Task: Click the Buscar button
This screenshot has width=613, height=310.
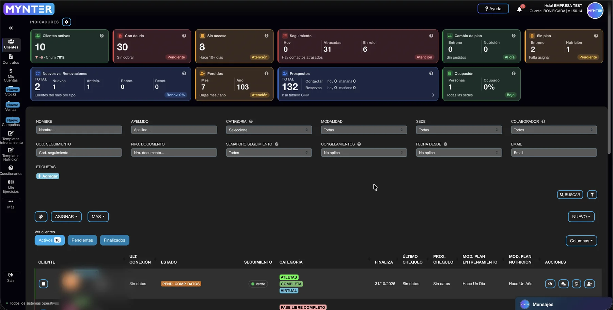Action: pos(570,195)
